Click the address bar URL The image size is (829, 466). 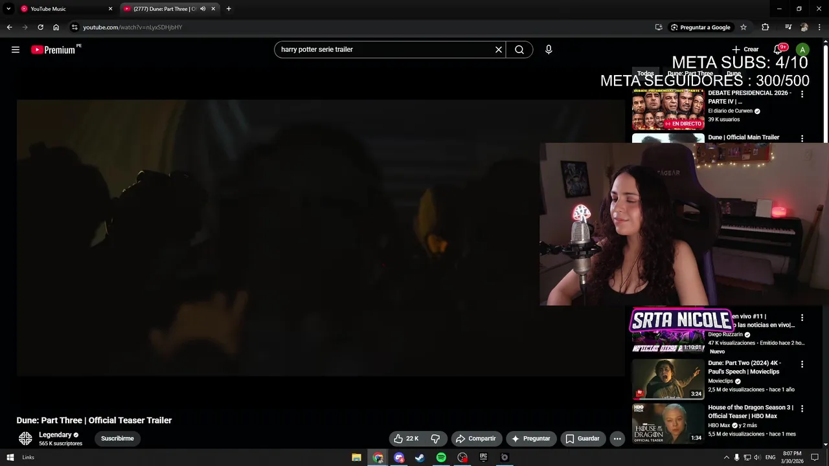pyautogui.click(x=133, y=27)
